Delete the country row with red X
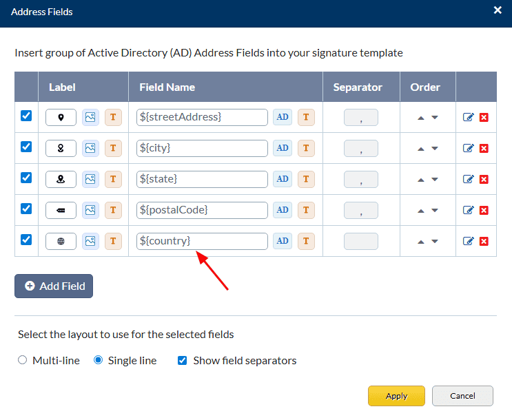 point(484,242)
